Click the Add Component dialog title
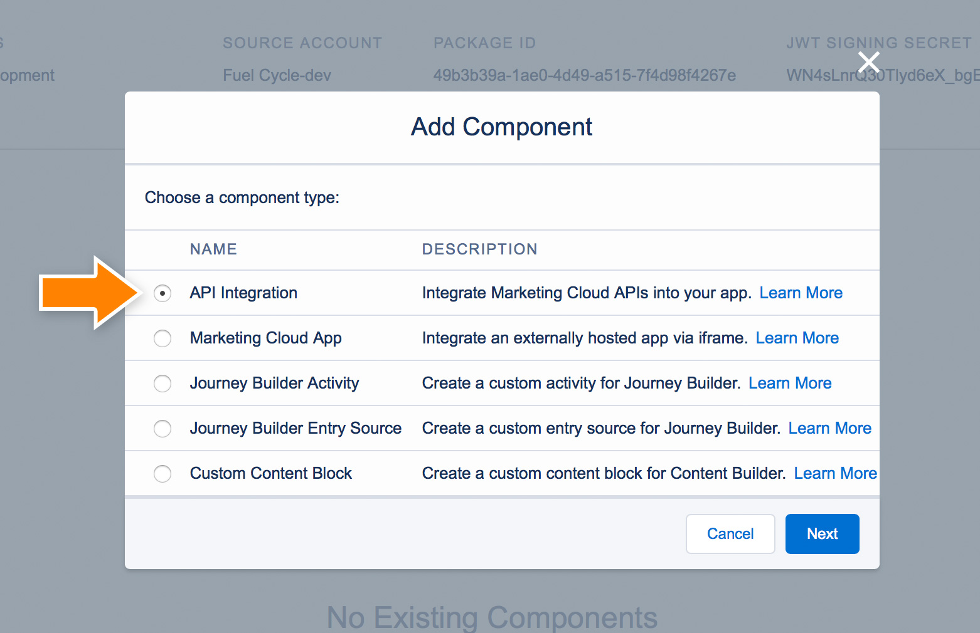Image resolution: width=980 pixels, height=633 pixels. (x=502, y=127)
